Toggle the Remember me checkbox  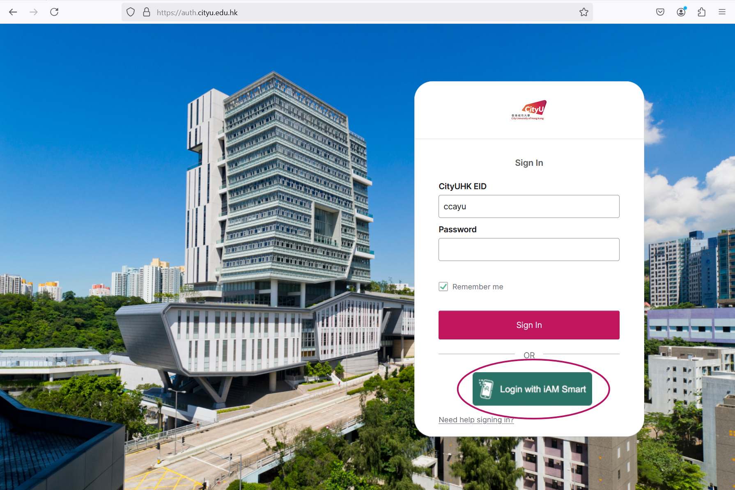[x=443, y=286]
